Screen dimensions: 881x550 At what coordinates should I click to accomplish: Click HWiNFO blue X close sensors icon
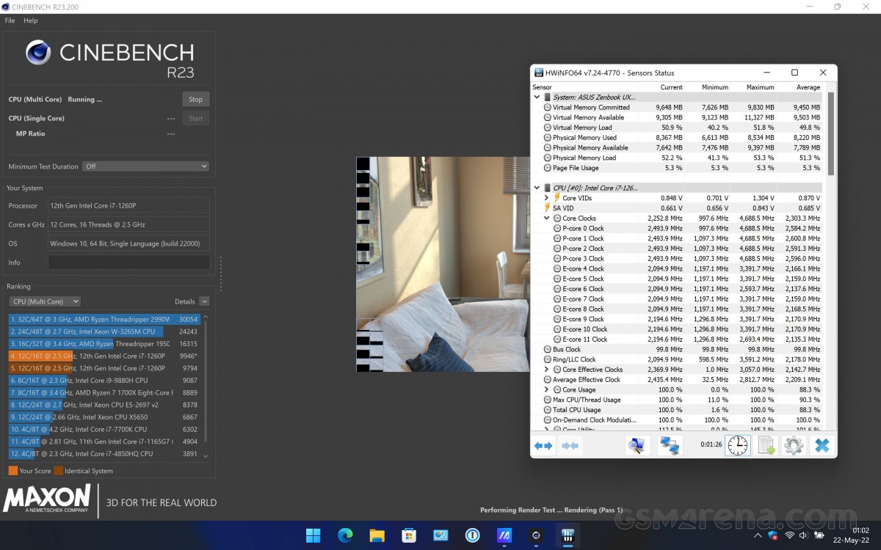(822, 445)
